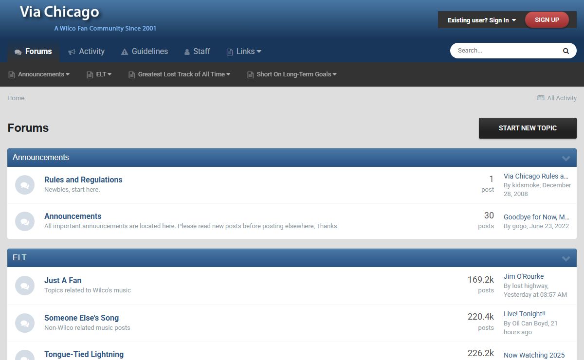Open the Staff tab

pyautogui.click(x=197, y=51)
